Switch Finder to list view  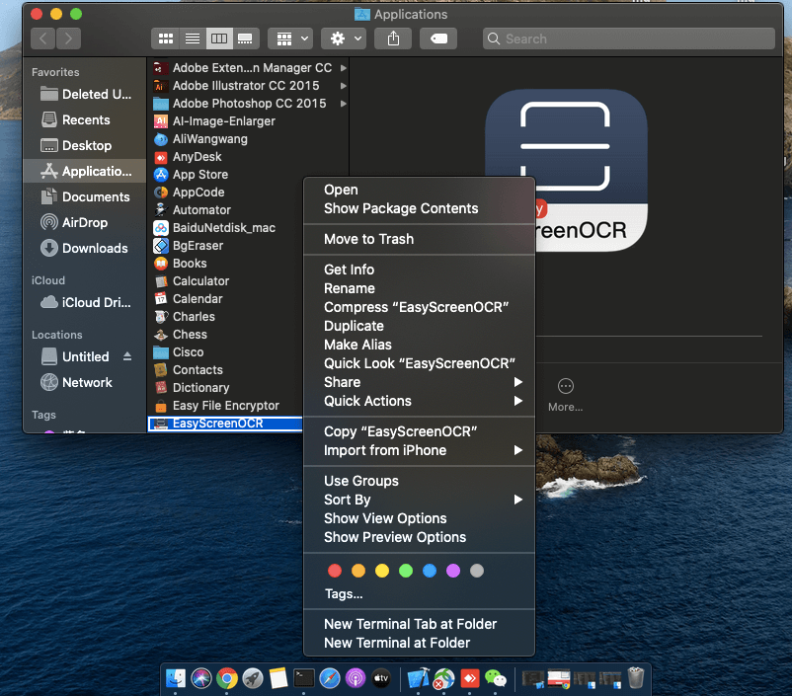(x=193, y=39)
